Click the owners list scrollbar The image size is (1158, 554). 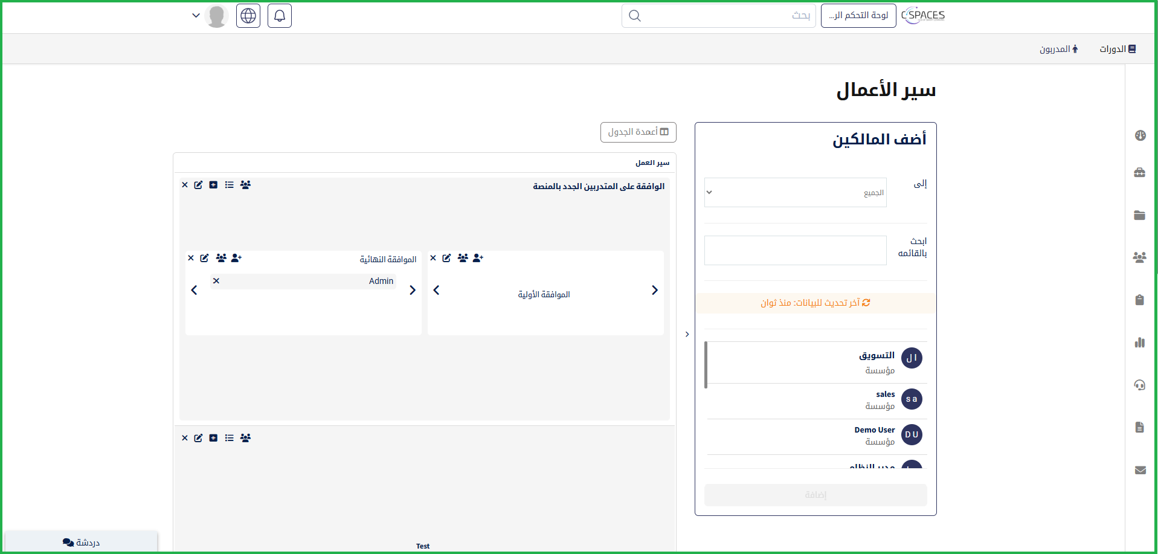point(706,365)
